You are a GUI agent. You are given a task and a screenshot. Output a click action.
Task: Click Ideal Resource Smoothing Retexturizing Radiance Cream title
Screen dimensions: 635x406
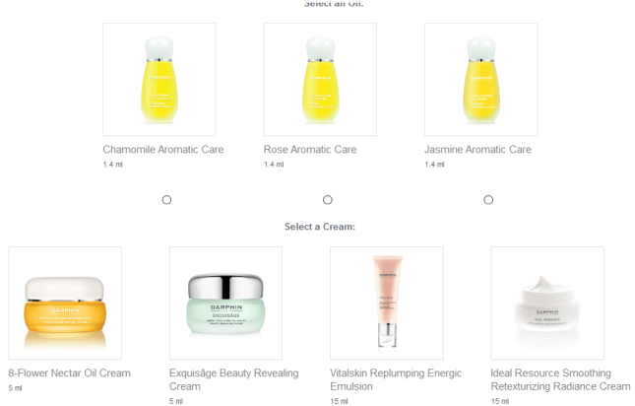click(x=560, y=379)
